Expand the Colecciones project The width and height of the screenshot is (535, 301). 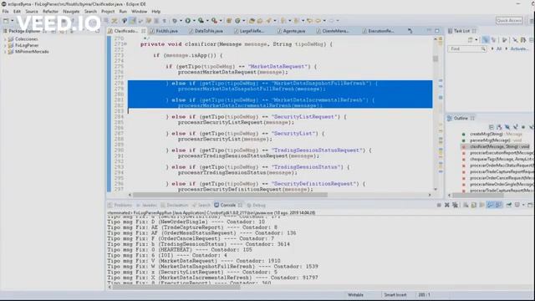click(5, 39)
